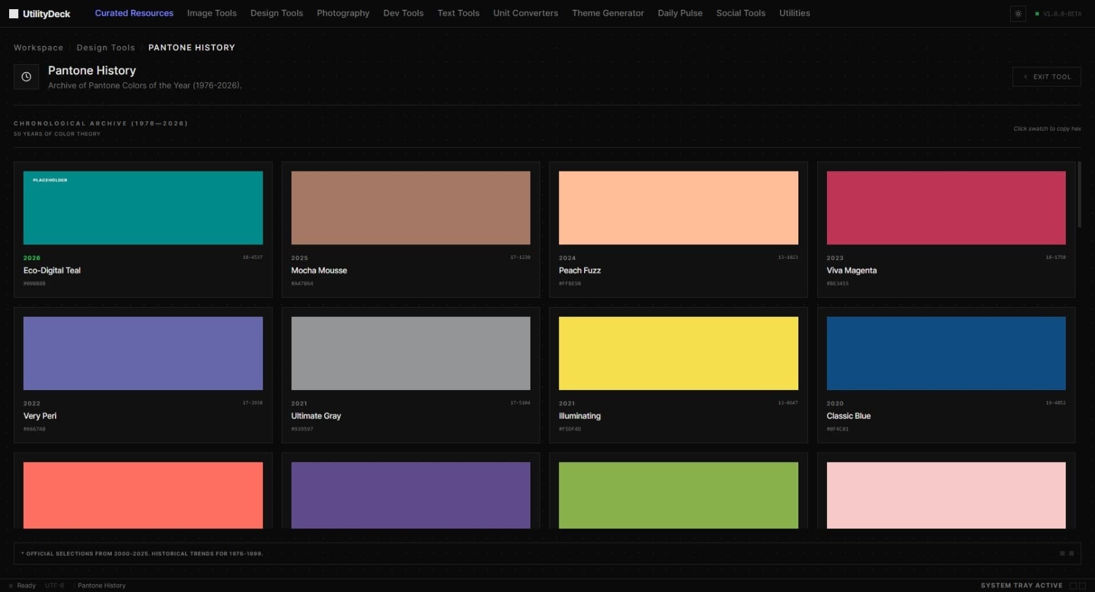Click the left grid icon in the footer note bar

click(x=1063, y=554)
